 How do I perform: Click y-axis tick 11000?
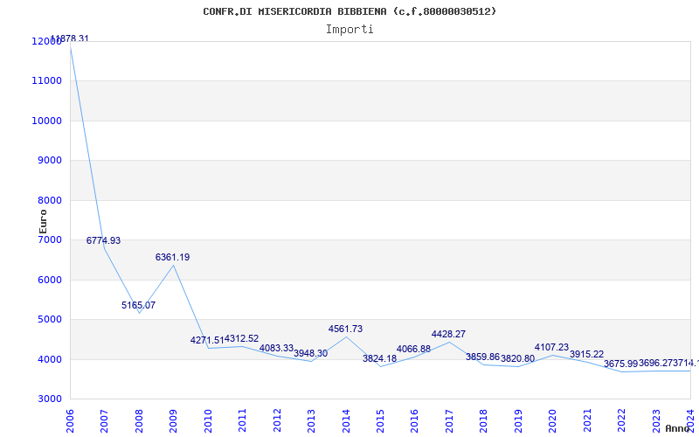(46, 81)
